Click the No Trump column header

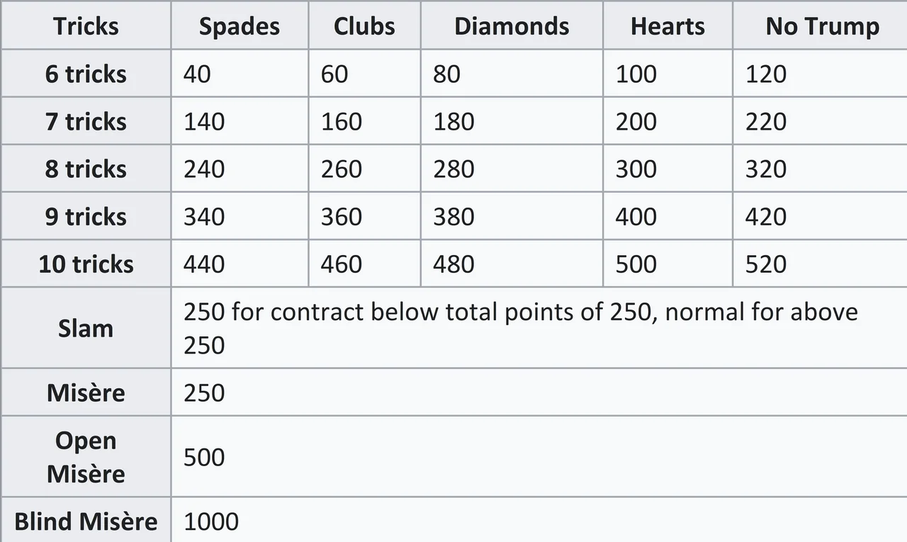pos(823,26)
